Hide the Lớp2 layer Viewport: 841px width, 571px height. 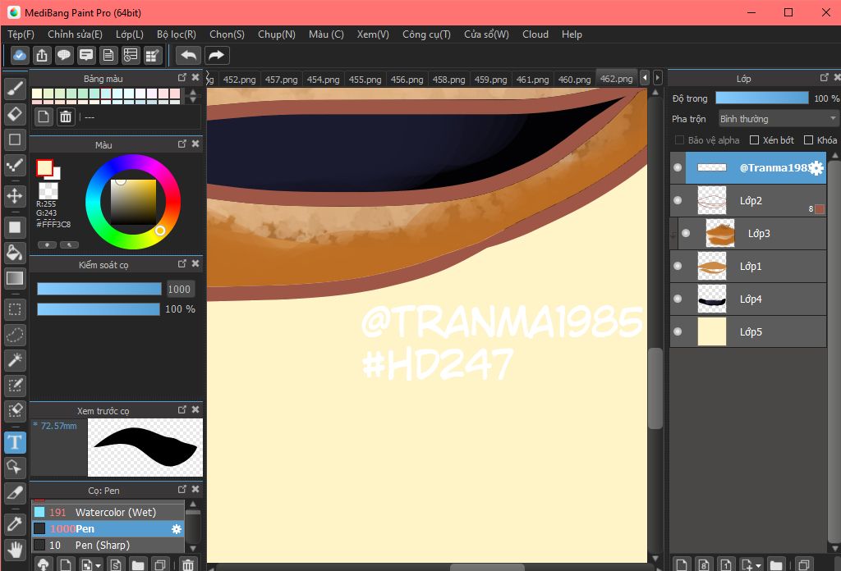678,200
